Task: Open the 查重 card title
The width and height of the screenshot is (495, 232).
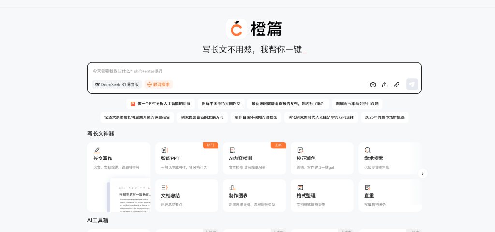Action: click(369, 196)
